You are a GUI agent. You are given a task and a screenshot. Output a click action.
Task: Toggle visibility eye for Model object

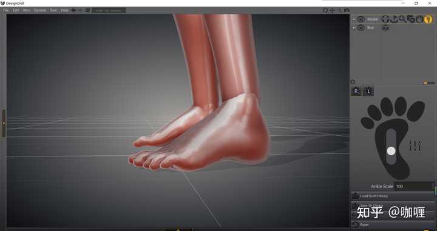361,19
